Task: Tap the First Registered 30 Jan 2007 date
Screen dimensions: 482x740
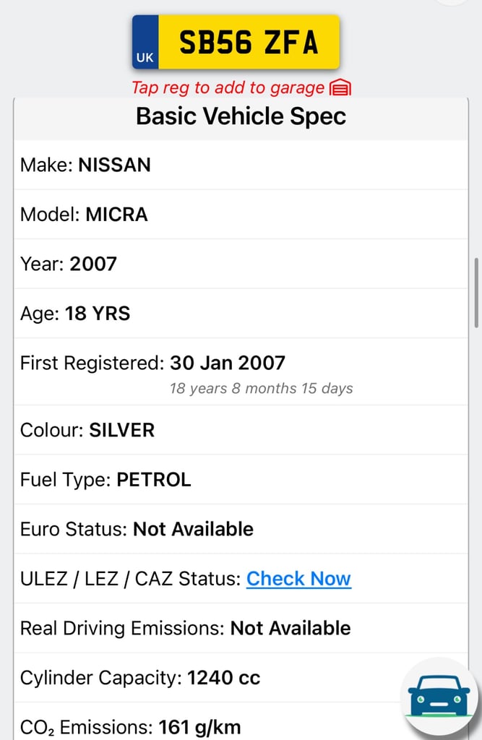Action: point(228,363)
